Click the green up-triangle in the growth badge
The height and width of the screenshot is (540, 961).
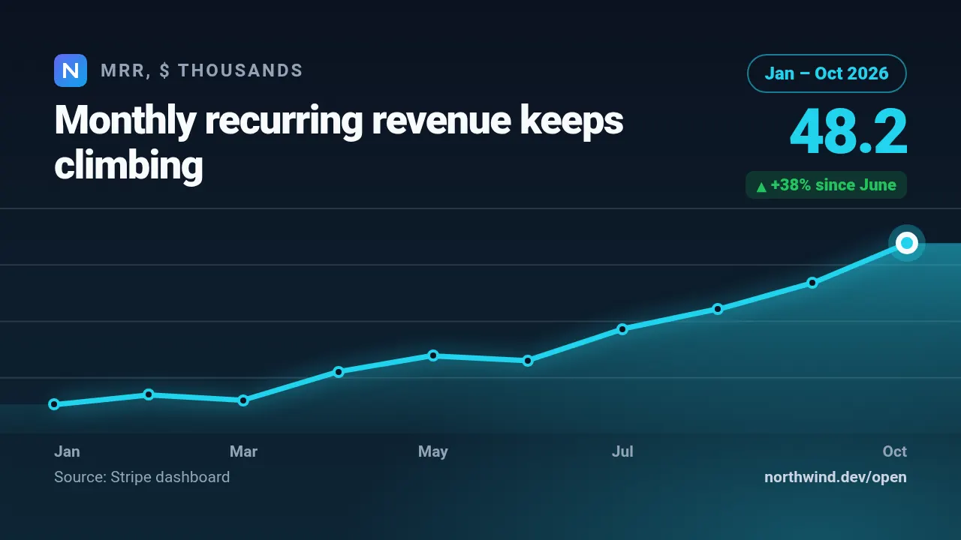[761, 186]
